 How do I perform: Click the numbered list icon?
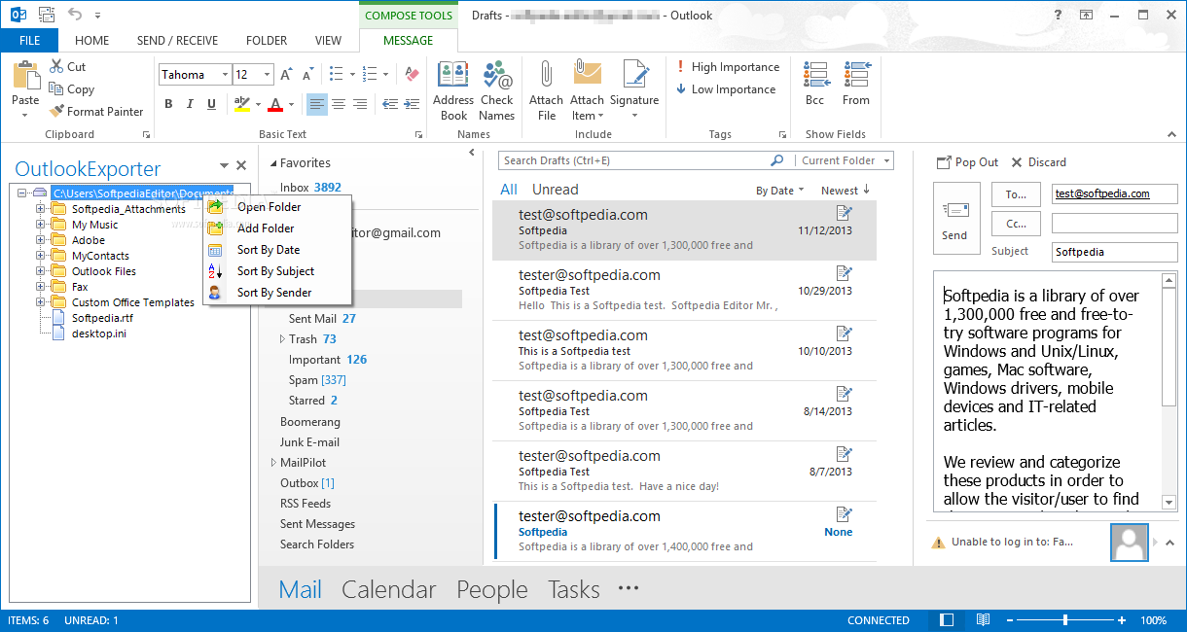369,75
